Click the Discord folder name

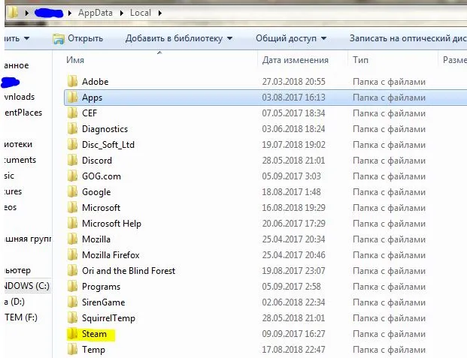click(97, 161)
